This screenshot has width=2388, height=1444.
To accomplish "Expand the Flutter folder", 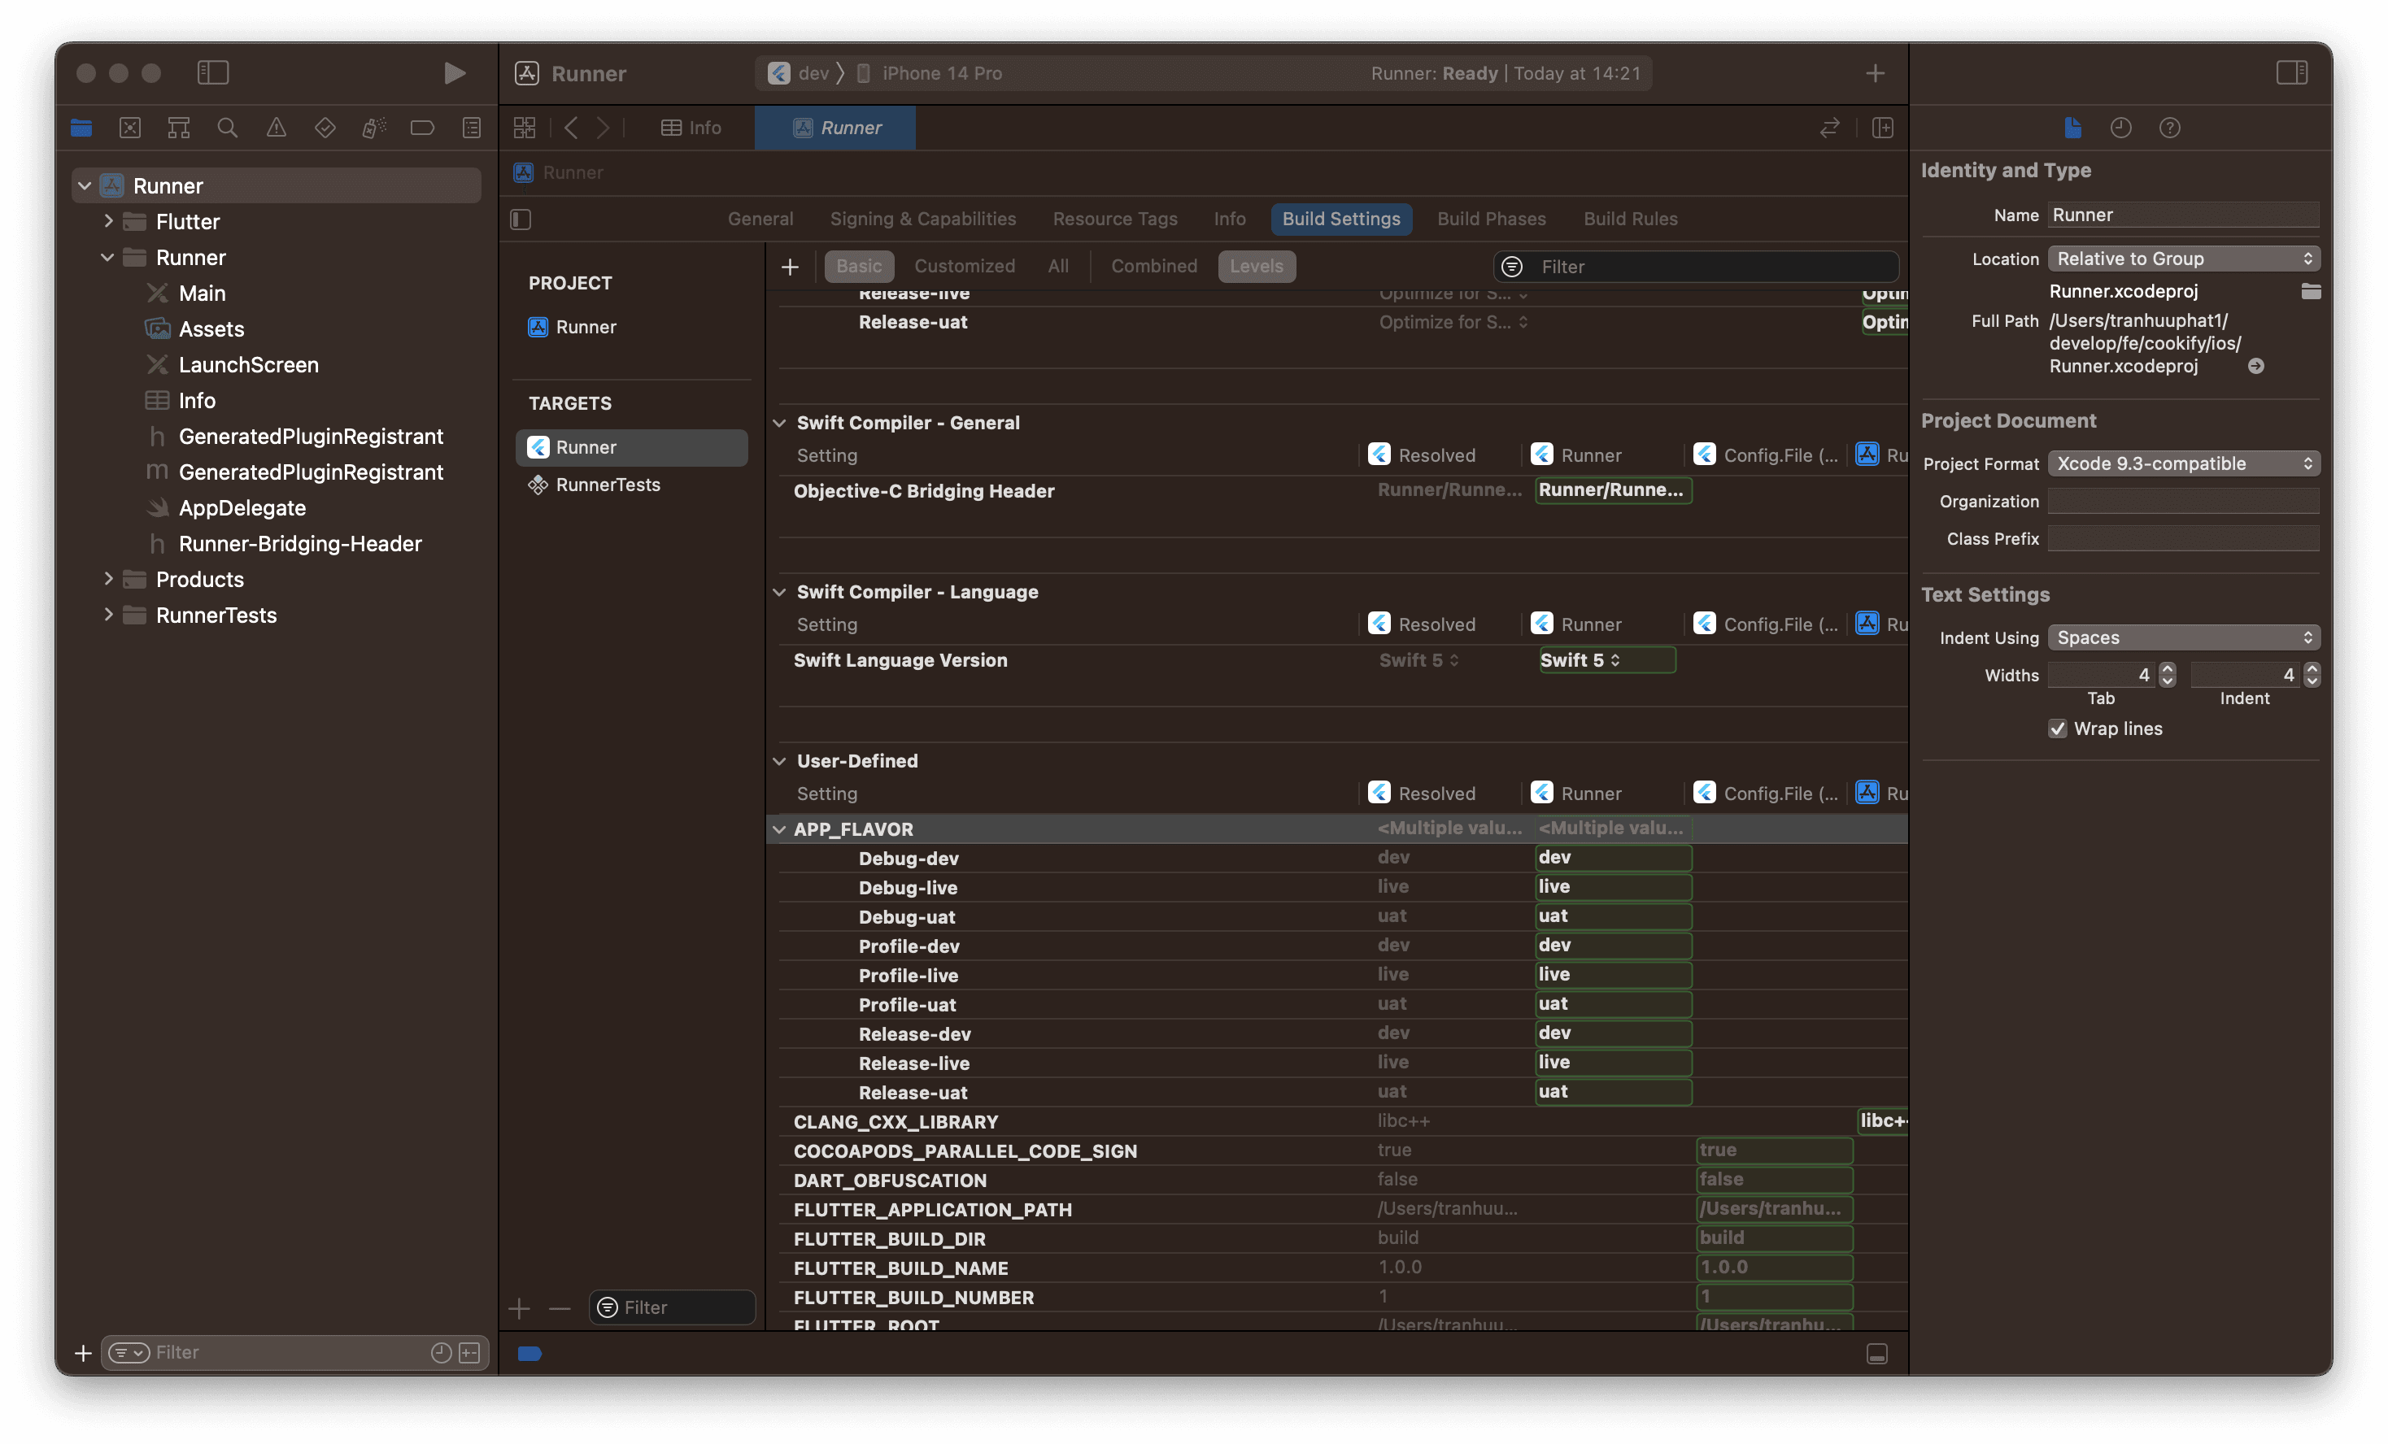I will [108, 221].
